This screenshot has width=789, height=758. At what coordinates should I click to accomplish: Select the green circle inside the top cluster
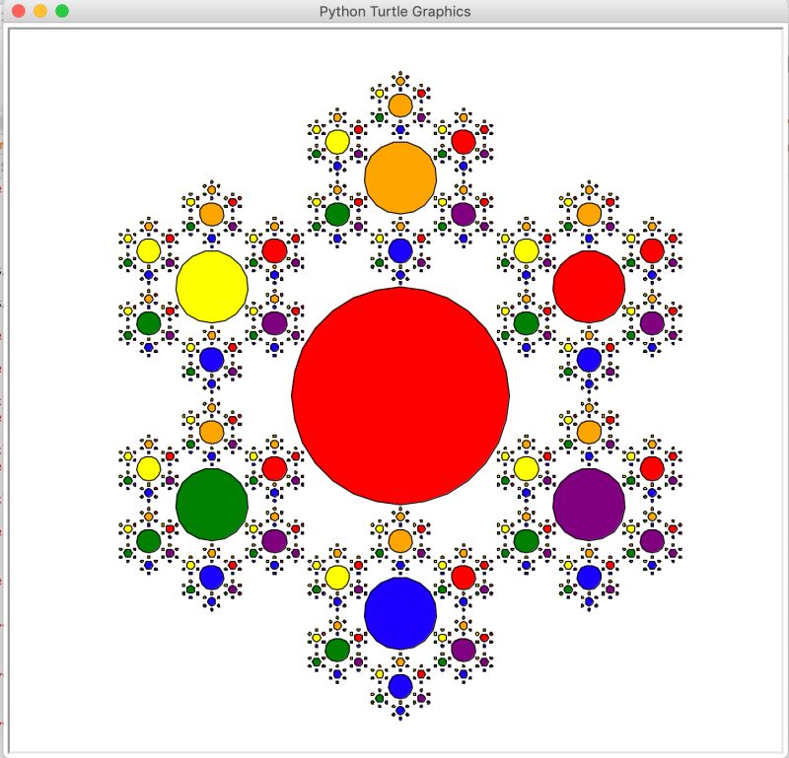point(335,212)
